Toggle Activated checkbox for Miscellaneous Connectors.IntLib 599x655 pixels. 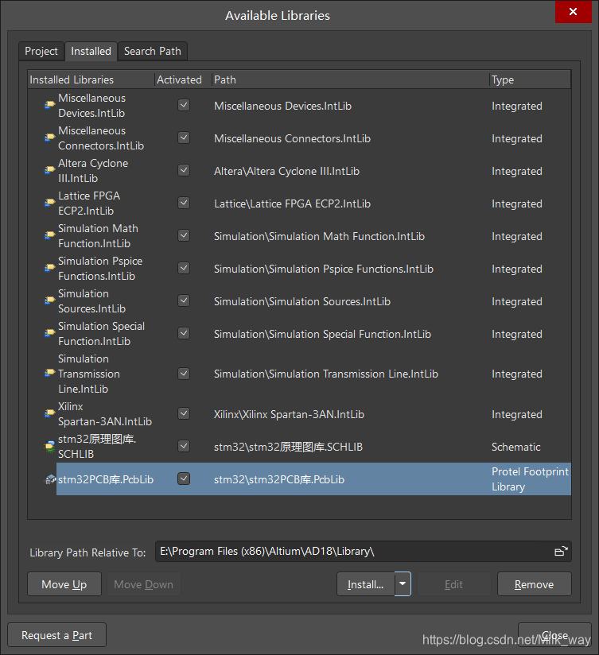(184, 138)
